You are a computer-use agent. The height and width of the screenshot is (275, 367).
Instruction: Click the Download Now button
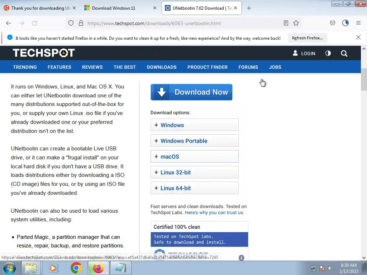click(191, 92)
